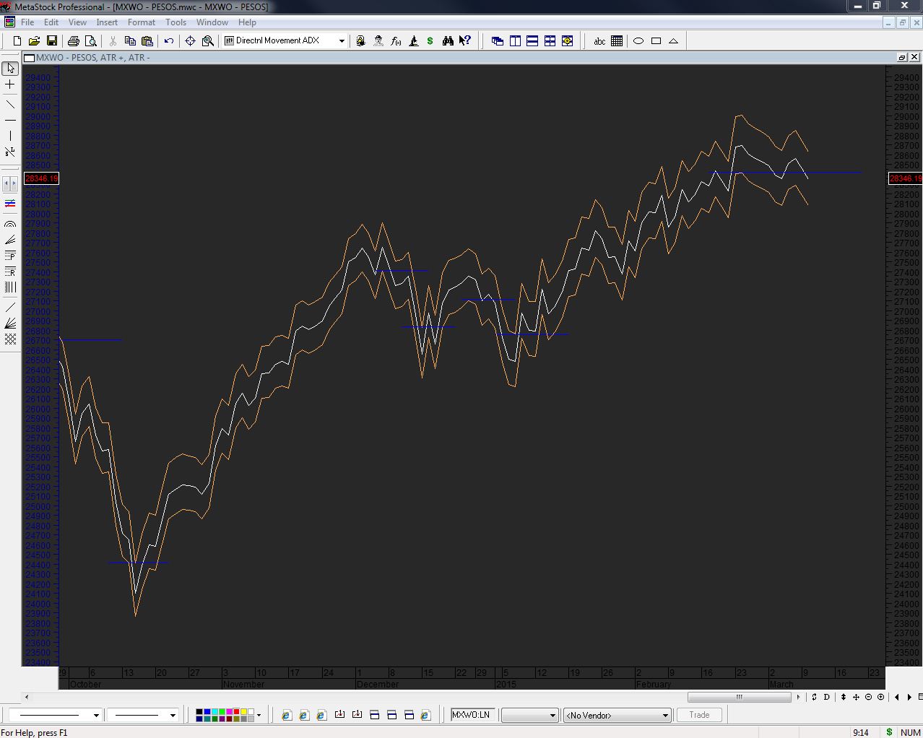The image size is (923, 738).
Task: Open the View menu
Action: pyautogui.click(x=77, y=22)
